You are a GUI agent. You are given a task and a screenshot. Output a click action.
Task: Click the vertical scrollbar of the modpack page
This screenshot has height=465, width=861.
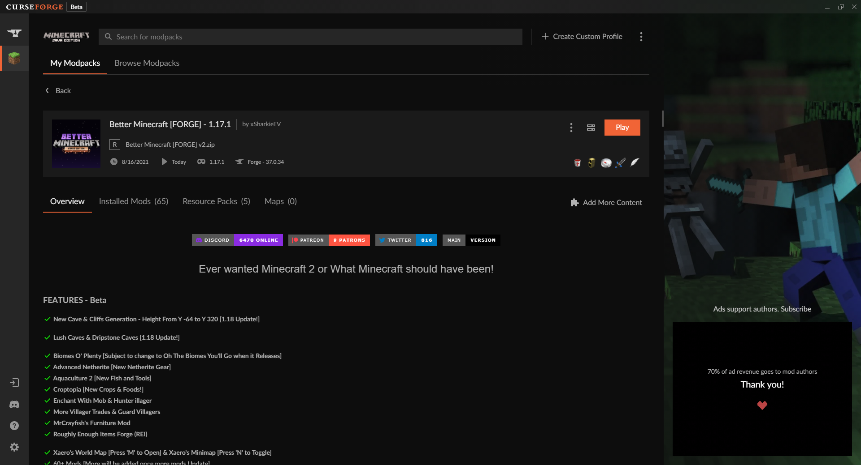point(662,118)
